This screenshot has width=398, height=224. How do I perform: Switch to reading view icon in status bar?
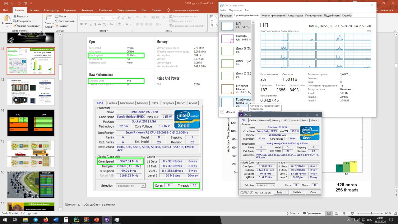[344, 213]
